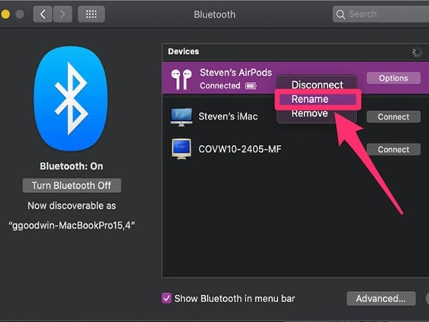
Task: Uncheck Show Bluetooth in menu bar
Action: [x=167, y=299]
